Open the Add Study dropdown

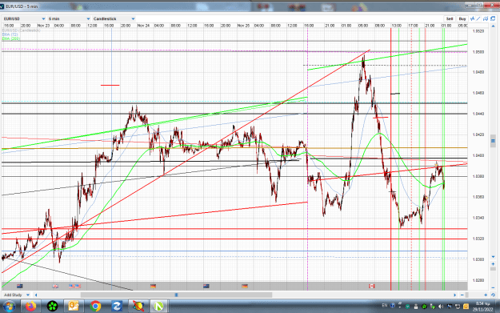point(17,295)
